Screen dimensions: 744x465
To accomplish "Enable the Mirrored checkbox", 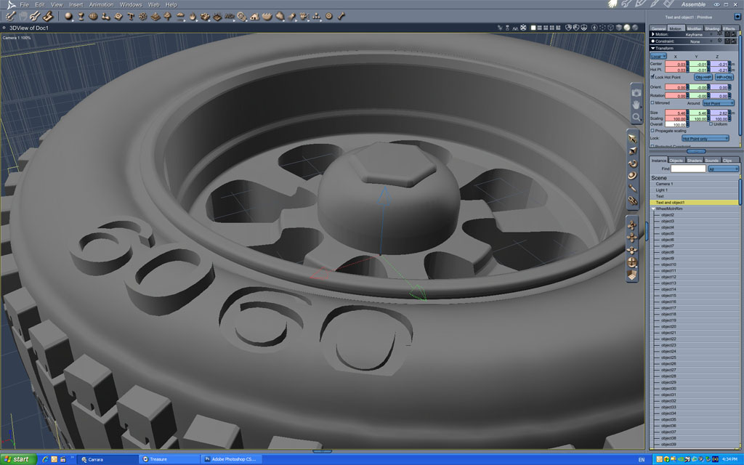I will [652, 102].
